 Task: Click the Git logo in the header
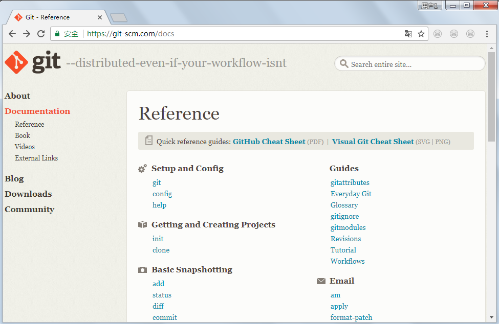[32, 62]
